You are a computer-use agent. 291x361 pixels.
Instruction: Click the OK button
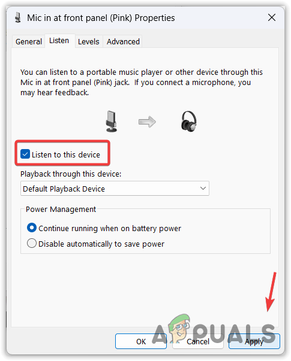[x=141, y=341]
